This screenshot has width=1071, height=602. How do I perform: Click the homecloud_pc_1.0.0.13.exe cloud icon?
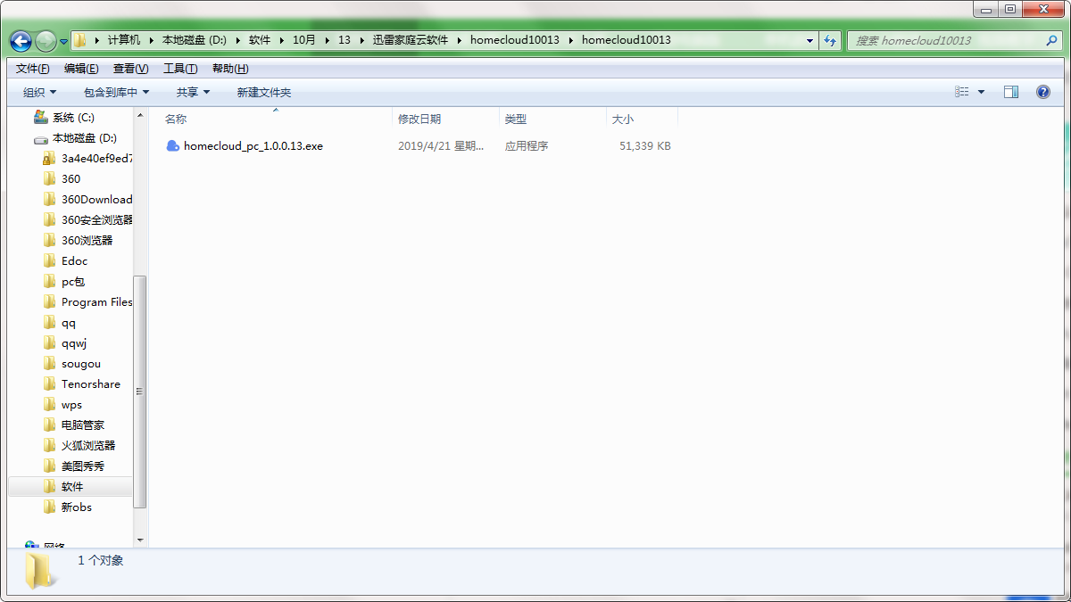click(x=173, y=145)
